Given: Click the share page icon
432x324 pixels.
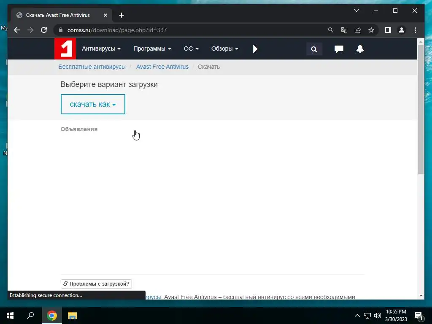Looking at the screenshot, I should pyautogui.click(x=358, y=30).
